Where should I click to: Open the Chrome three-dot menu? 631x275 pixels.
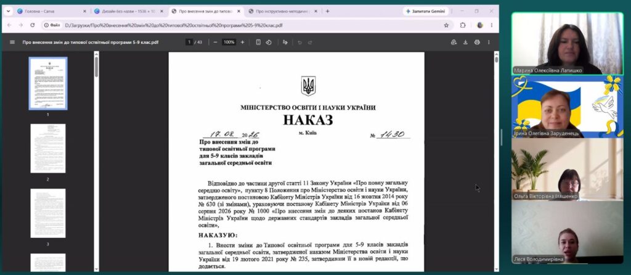(x=491, y=25)
